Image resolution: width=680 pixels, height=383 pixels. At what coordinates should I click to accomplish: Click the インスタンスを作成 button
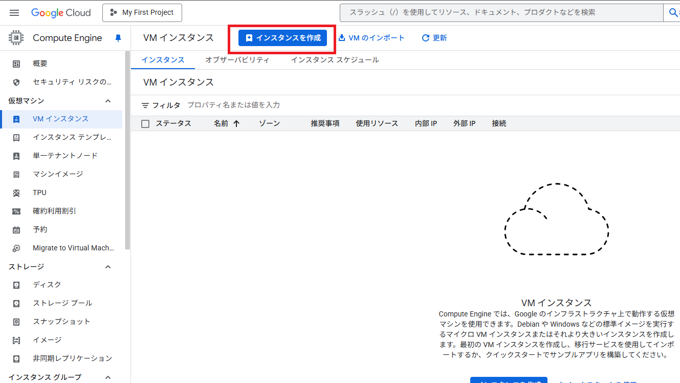(282, 38)
